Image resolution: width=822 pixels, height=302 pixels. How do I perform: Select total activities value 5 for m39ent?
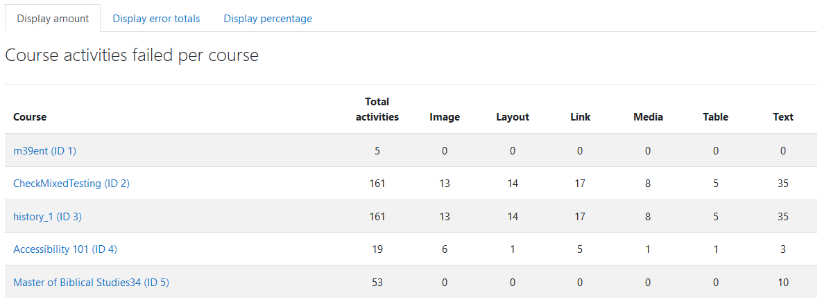click(377, 151)
